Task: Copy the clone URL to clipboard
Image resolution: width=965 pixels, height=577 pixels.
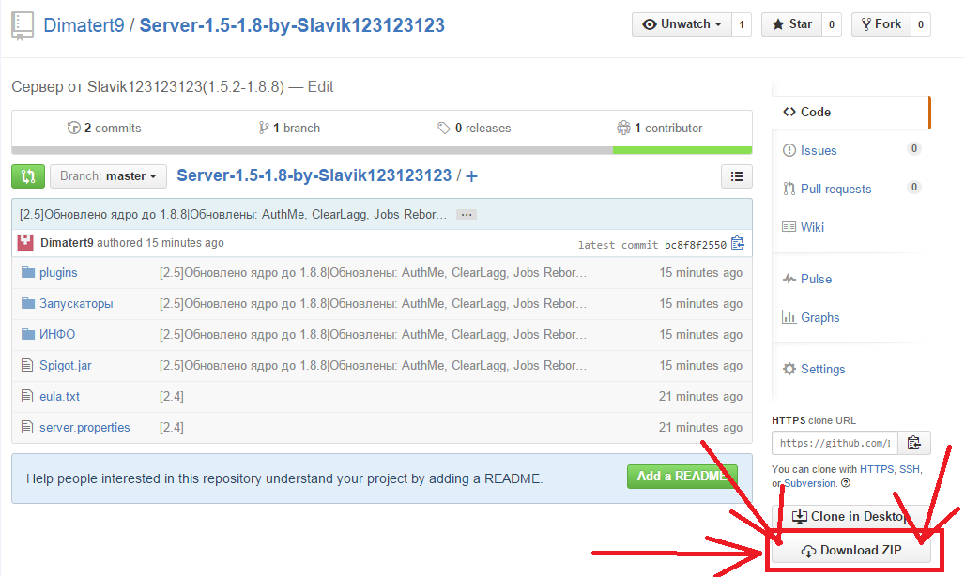Action: [914, 443]
